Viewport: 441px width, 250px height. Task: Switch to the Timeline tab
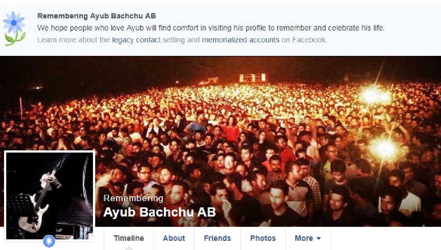pyautogui.click(x=129, y=238)
